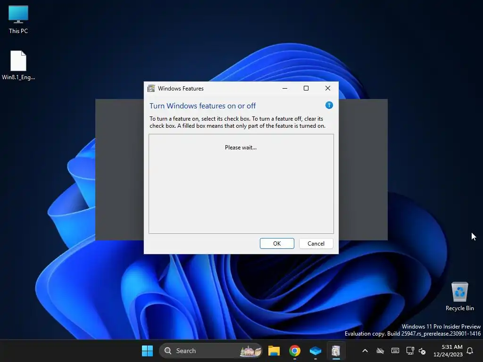Select the This PC desktop icon

click(18, 20)
